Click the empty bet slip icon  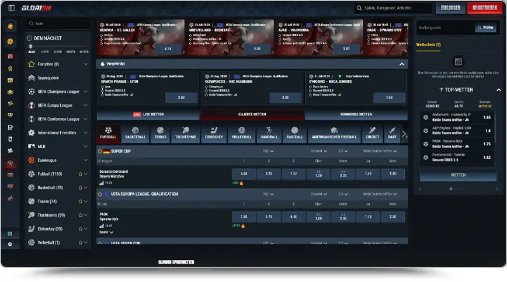click(458, 62)
